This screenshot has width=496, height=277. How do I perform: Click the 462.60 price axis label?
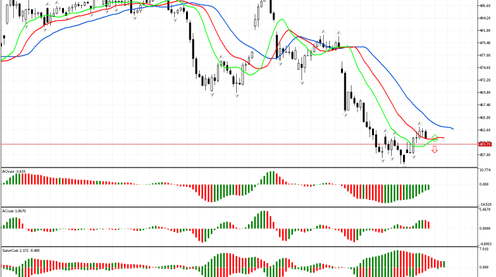coord(485,130)
